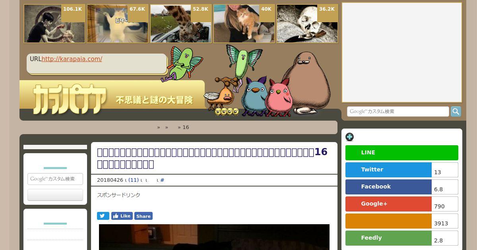Follow the karapaia.com URL link
The height and width of the screenshot is (250, 477).
click(x=72, y=59)
